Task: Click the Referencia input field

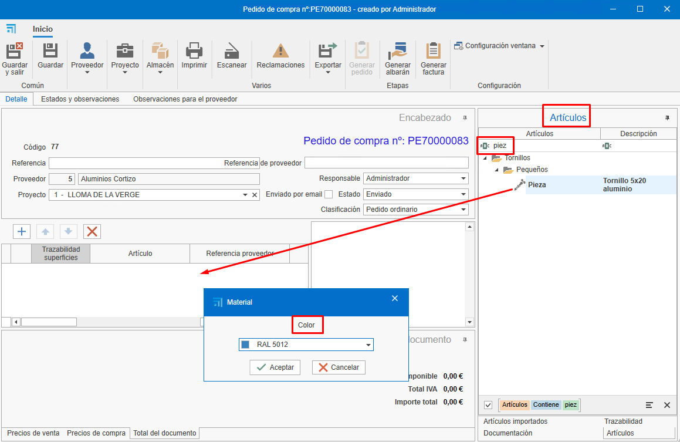Action: click(154, 163)
